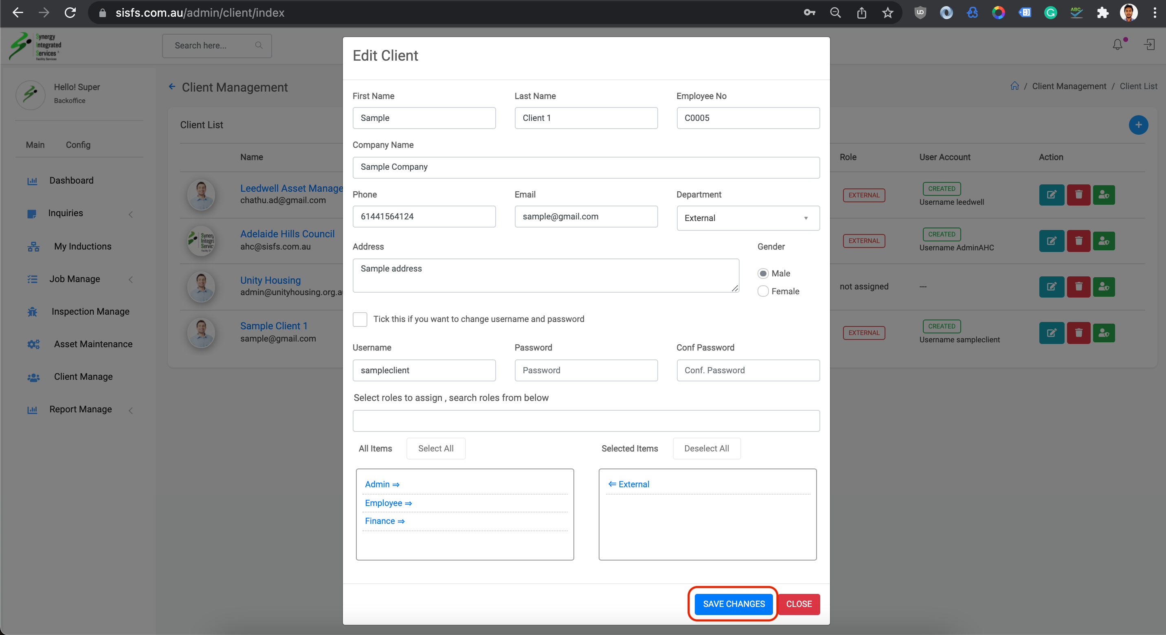Open the notifications bell icon
Image resolution: width=1166 pixels, height=635 pixels.
[x=1117, y=45]
